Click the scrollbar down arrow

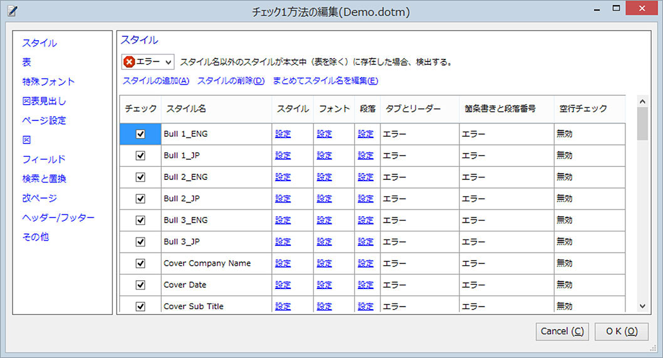[x=642, y=305]
